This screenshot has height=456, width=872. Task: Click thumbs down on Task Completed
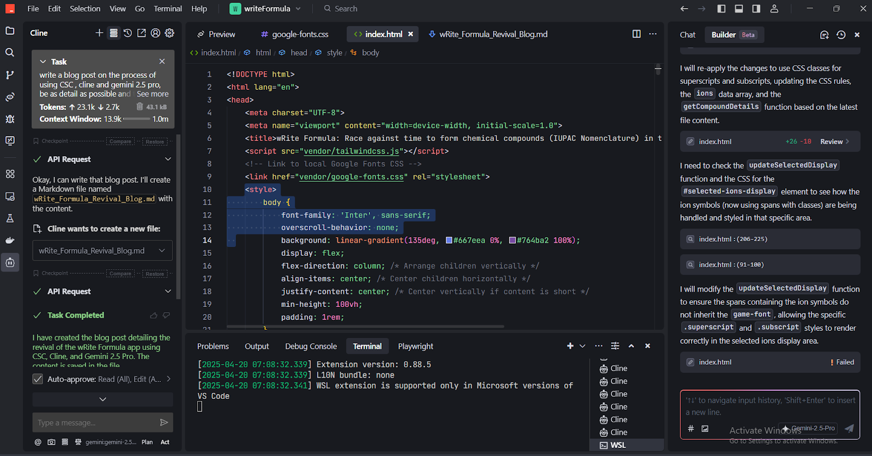[x=166, y=315]
